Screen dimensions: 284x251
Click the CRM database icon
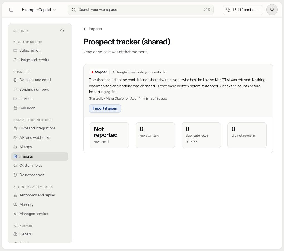[15, 128]
